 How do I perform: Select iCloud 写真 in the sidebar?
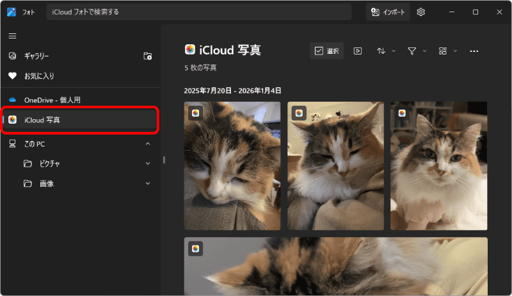pyautogui.click(x=80, y=120)
